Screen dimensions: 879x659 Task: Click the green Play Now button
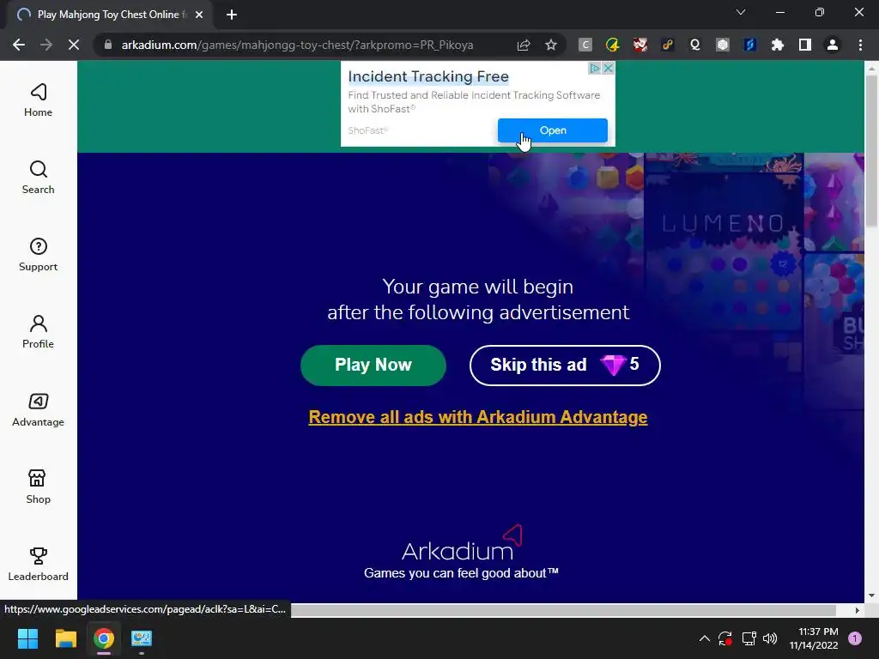click(373, 365)
